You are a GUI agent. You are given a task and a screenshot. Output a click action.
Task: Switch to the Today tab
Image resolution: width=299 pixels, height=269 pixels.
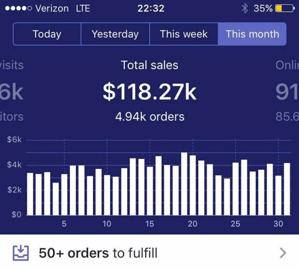[x=47, y=34]
